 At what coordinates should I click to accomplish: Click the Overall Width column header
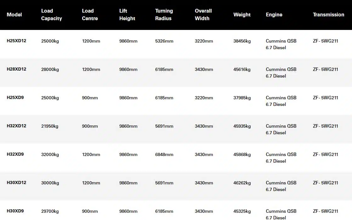203,14
